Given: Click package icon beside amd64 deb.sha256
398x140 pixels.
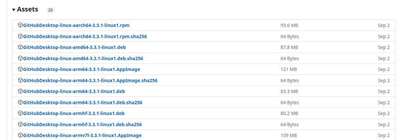Looking at the screenshot, I should point(20,58).
